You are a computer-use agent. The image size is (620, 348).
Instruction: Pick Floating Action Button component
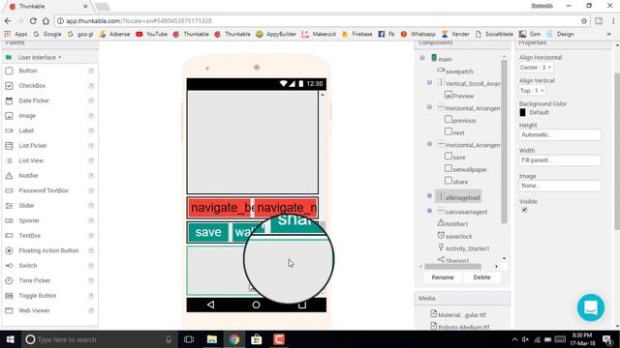coord(48,250)
